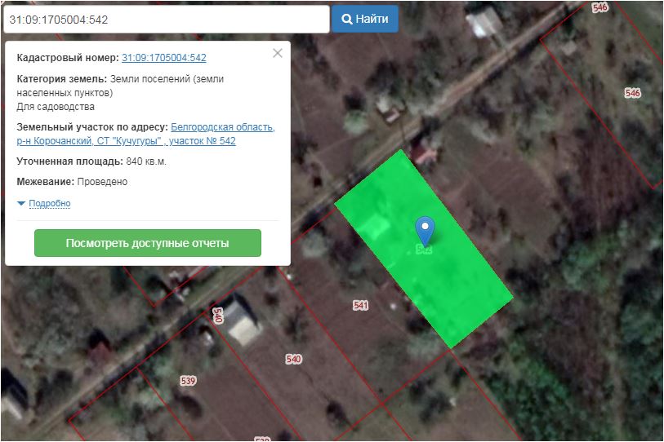Click the cadastral number search field
This screenshot has width=664, height=442.
(167, 19)
